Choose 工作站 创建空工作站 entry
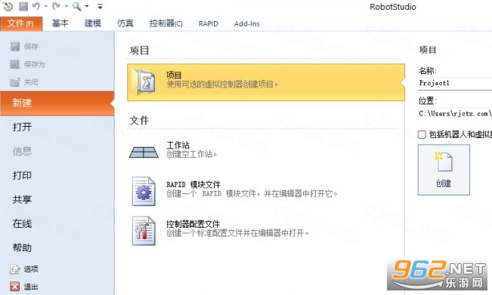Screen dimensions: 492x295 pos(192,149)
